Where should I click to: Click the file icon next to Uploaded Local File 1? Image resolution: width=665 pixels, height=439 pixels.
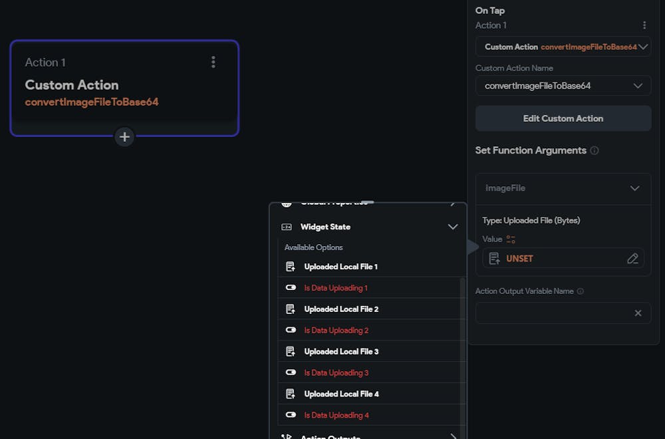pyautogui.click(x=291, y=266)
